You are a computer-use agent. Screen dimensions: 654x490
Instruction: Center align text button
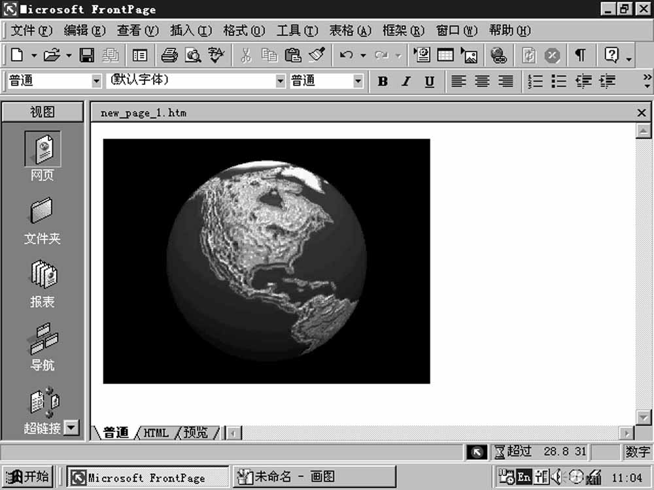(482, 81)
